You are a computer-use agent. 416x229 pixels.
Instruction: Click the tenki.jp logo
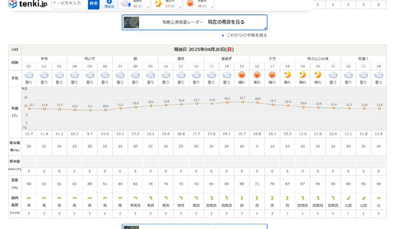pyautogui.click(x=27, y=4)
